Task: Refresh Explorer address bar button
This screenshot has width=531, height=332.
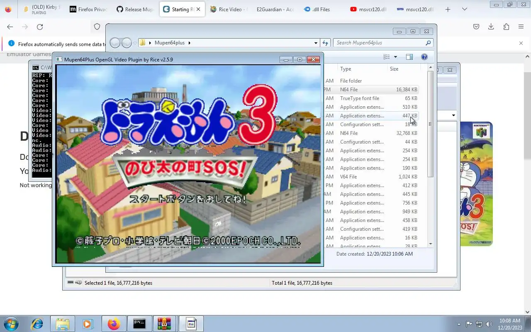Action: [325, 43]
